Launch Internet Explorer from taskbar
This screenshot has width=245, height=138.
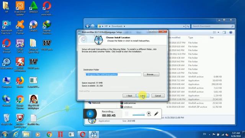click(16, 135)
